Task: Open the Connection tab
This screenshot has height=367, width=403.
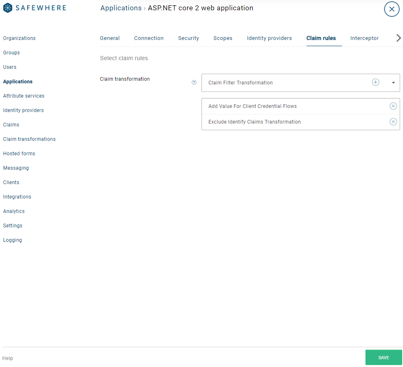Action: point(149,38)
